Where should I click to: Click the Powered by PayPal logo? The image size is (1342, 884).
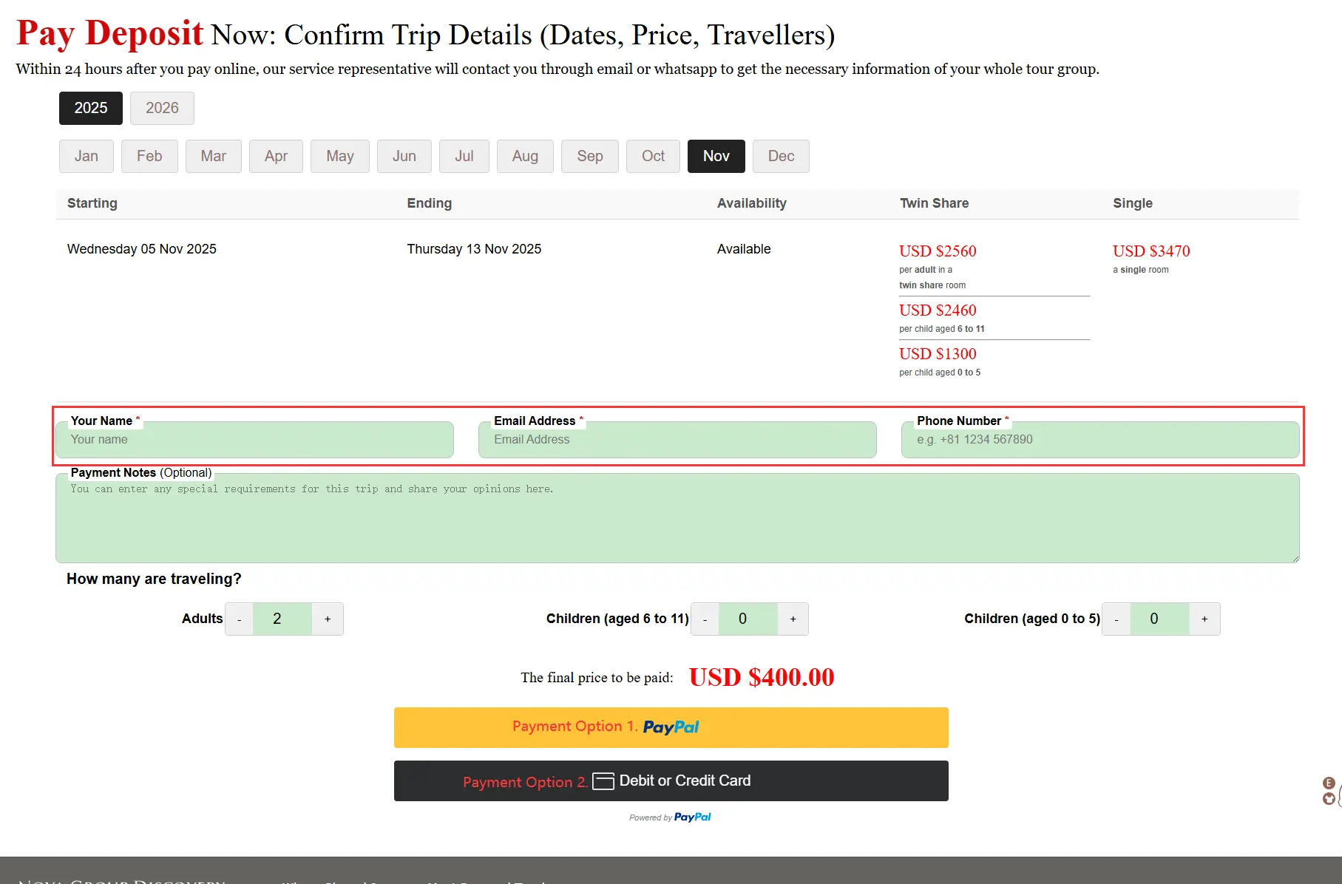click(692, 817)
